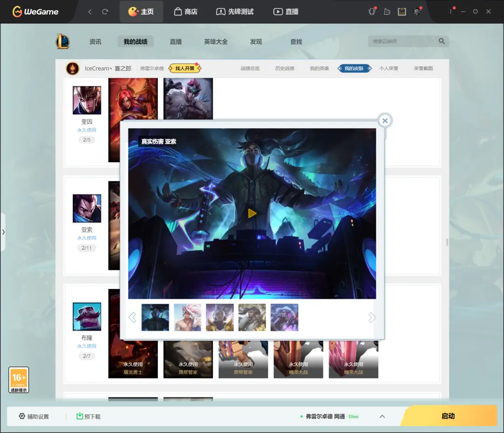Refresh the page with the reload icon
This screenshot has width=504, height=433.
105,12
